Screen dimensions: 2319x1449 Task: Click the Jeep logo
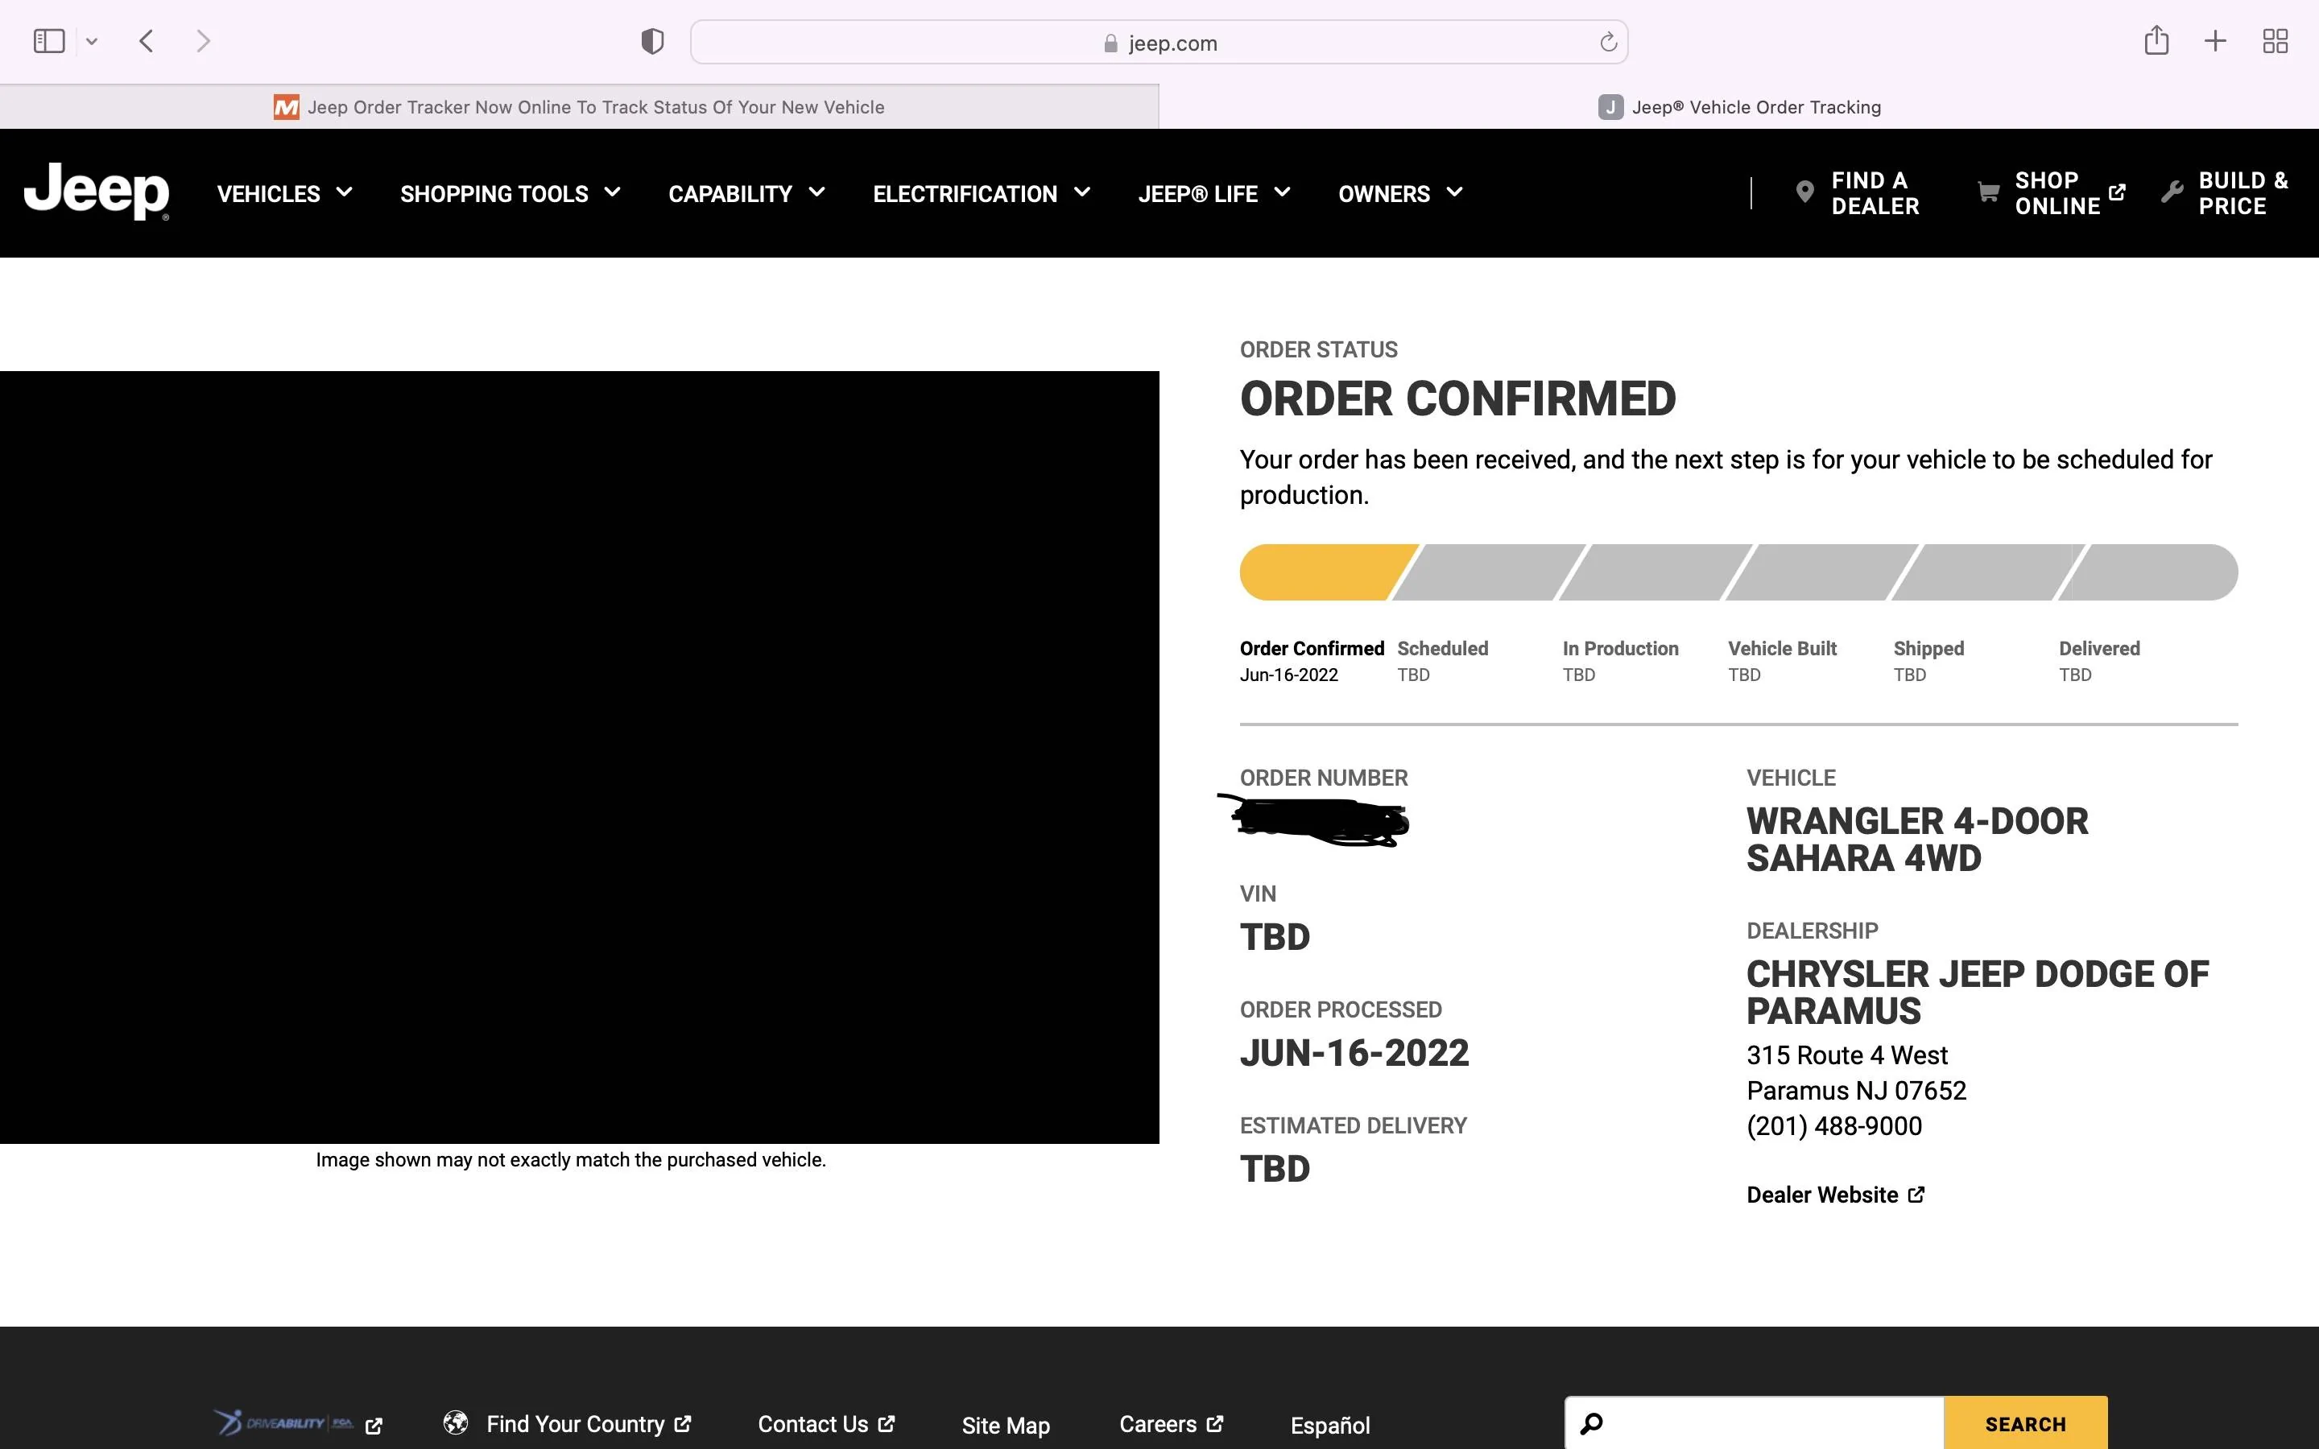coord(97,191)
